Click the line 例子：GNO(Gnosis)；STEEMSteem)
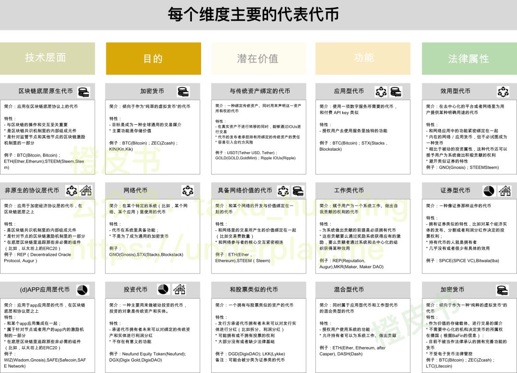The width and height of the screenshot is (517, 373). tap(462, 167)
